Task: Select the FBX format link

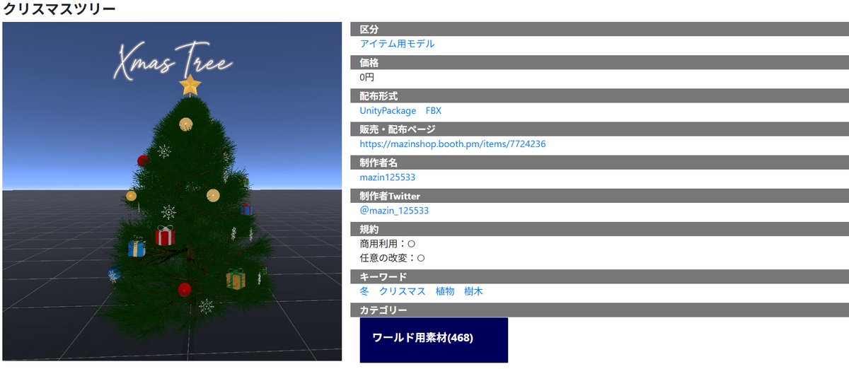Action: point(434,111)
